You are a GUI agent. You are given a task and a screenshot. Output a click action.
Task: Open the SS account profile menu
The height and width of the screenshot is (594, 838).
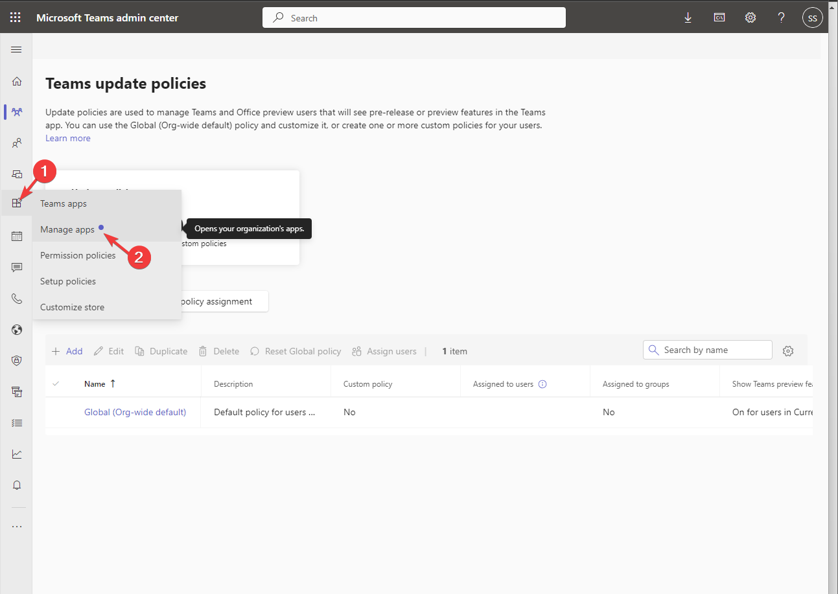(x=812, y=17)
